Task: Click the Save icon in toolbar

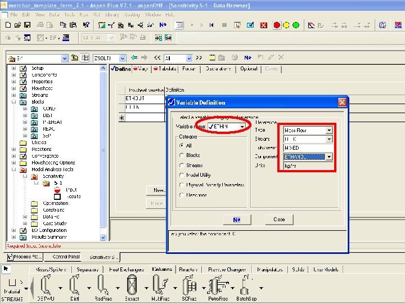Action: point(27,25)
